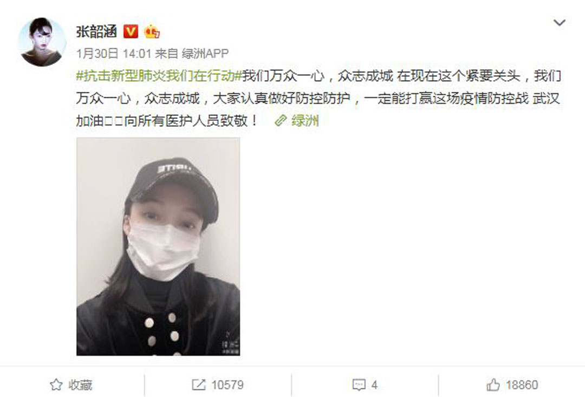
Task: Toggle the thumbs-up like icon
Action: pos(493,385)
